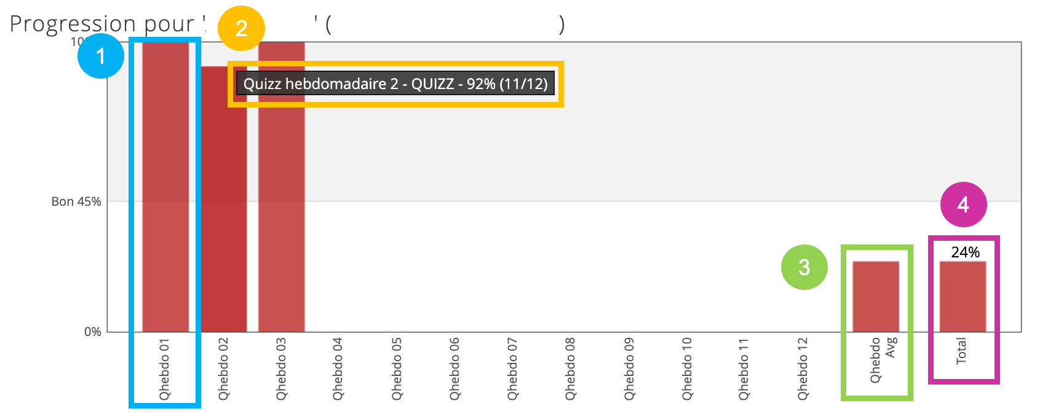Click the yellow circle number 2 marker
Image resolution: width=1048 pixels, height=414 pixels.
[241, 28]
